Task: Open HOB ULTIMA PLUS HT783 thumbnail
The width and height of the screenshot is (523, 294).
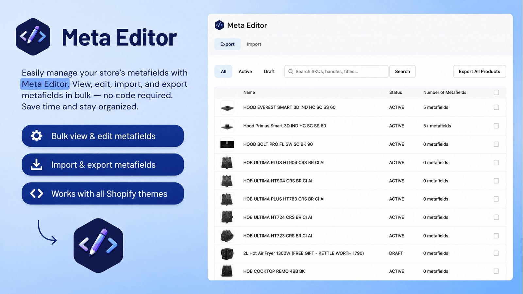Action: pyautogui.click(x=227, y=199)
